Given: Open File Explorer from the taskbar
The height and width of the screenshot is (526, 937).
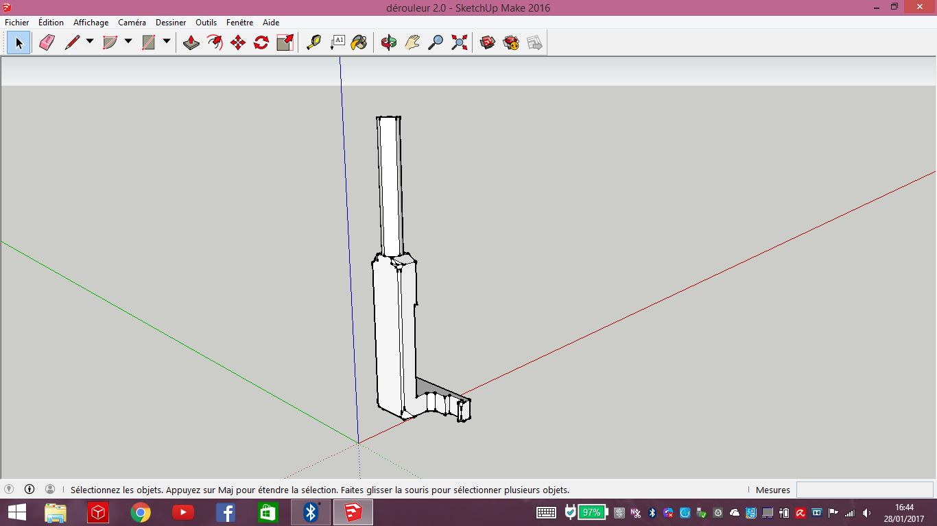Looking at the screenshot, I should [56, 512].
